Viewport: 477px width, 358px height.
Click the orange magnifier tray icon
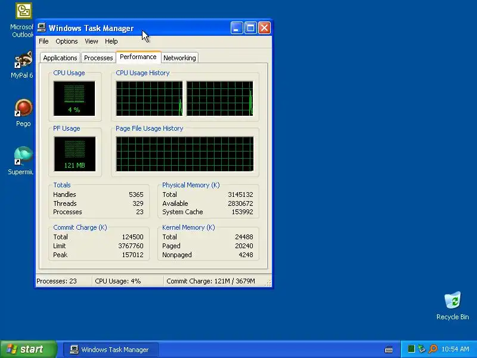(x=433, y=349)
